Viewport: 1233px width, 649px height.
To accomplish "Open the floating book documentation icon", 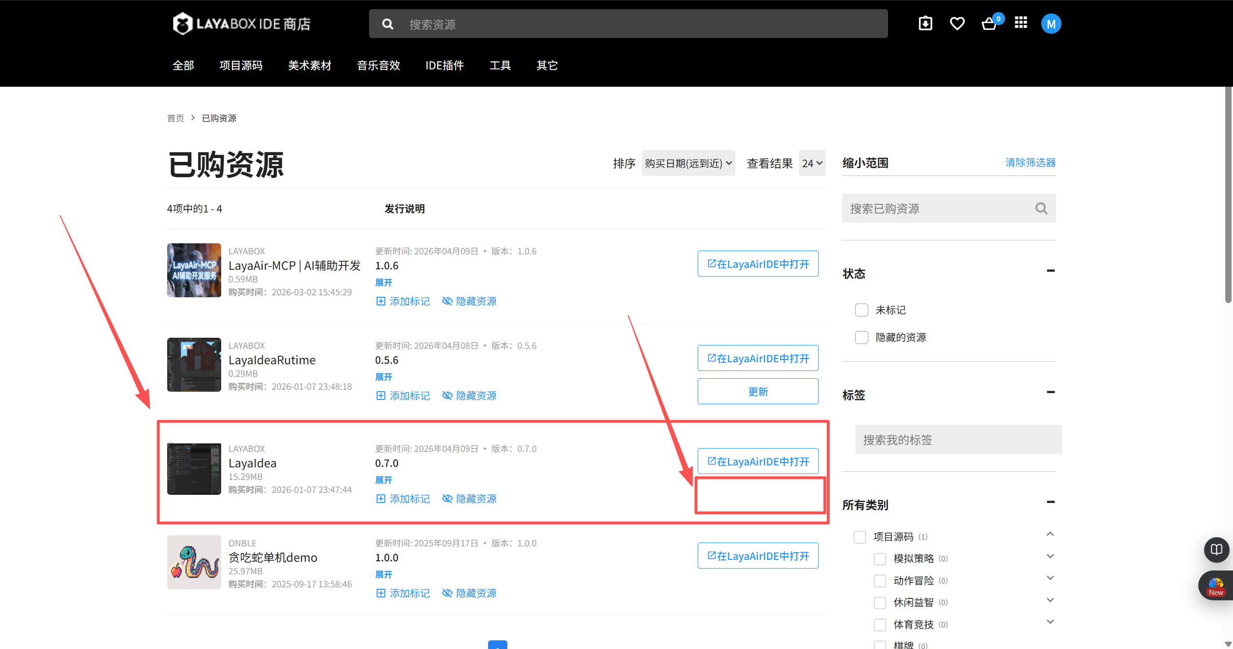I will tap(1216, 550).
